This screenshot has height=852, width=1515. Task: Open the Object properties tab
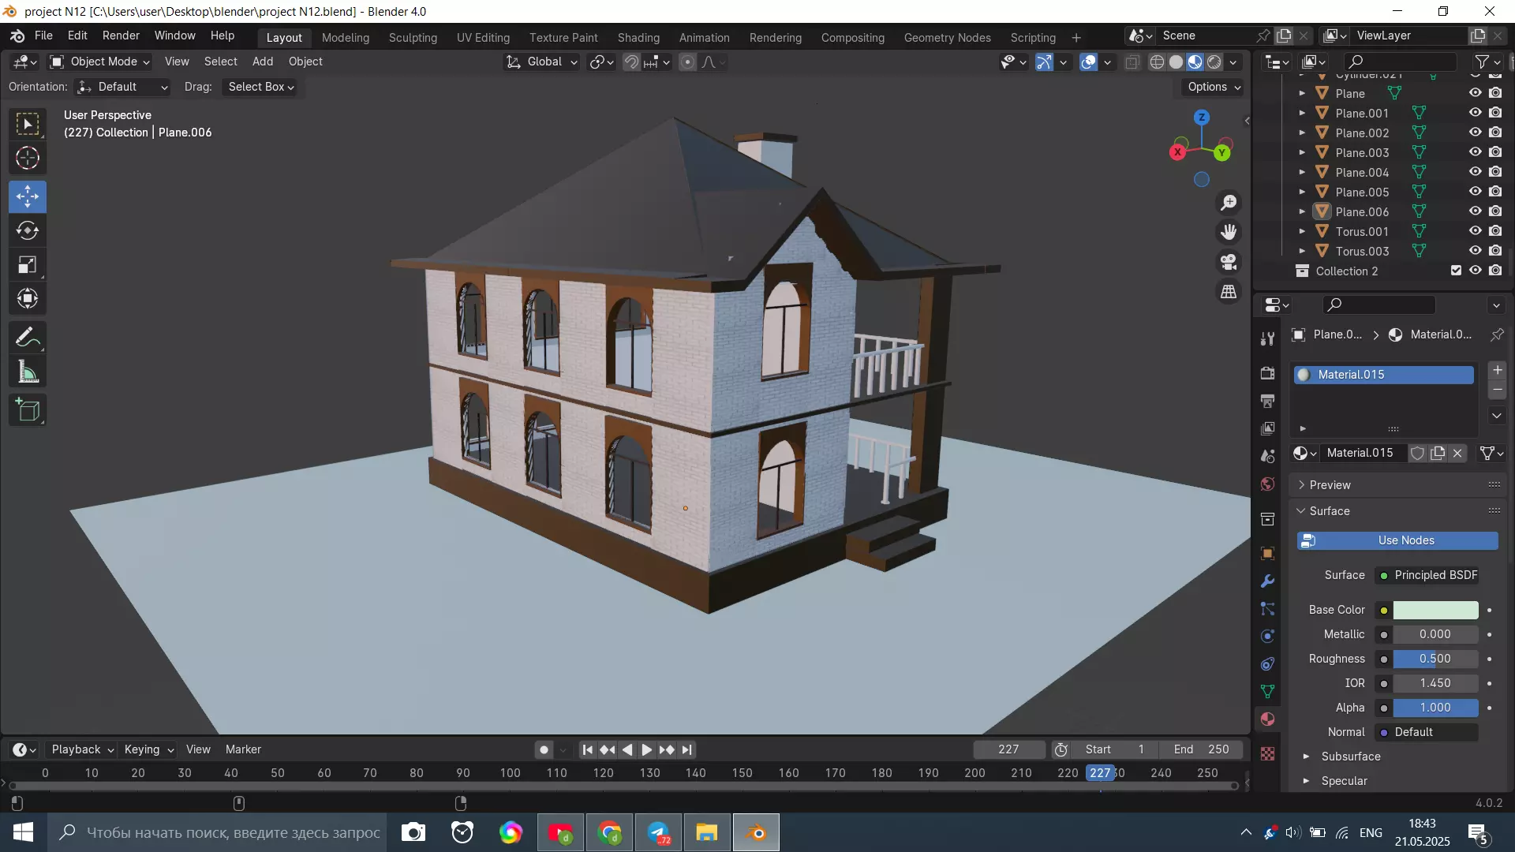point(1267,553)
